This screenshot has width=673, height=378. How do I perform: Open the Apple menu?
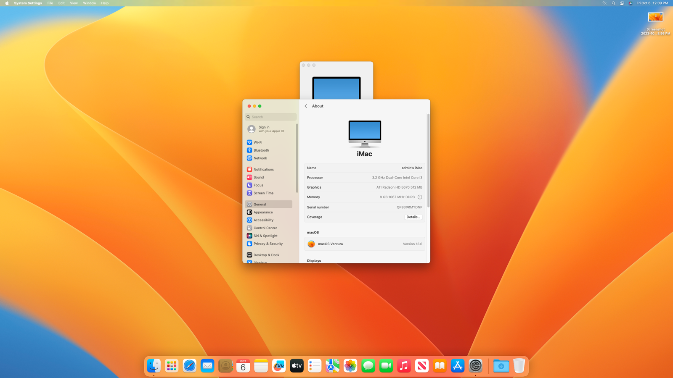pos(7,3)
